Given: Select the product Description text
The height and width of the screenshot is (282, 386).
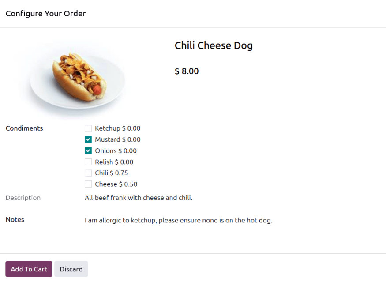Looking at the screenshot, I should [x=139, y=198].
